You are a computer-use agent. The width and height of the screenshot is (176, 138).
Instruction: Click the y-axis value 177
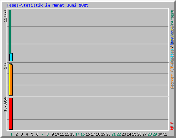[x=5, y=66]
